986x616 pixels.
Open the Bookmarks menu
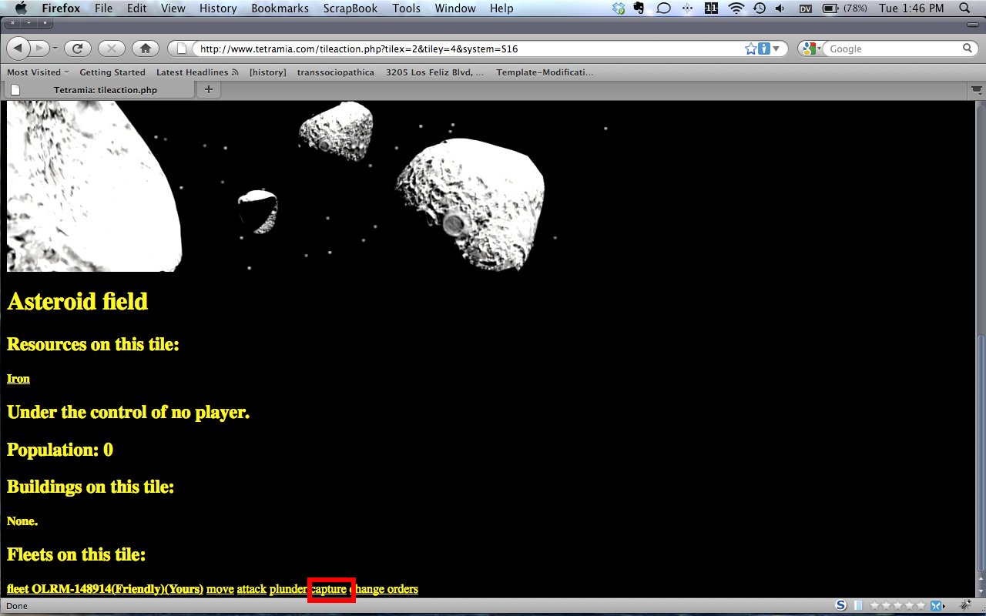click(x=280, y=8)
